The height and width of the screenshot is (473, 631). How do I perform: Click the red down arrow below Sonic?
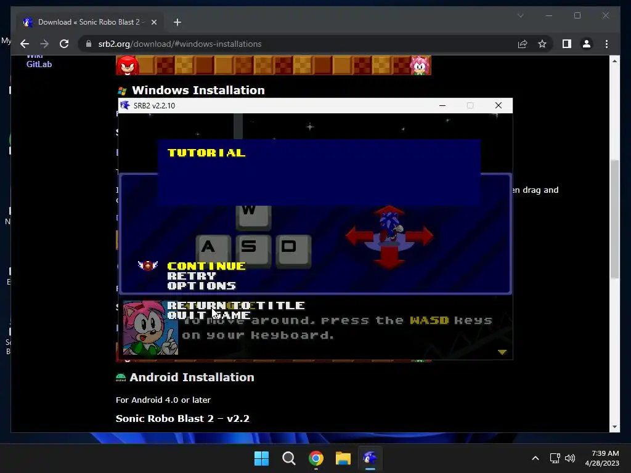[x=389, y=257]
